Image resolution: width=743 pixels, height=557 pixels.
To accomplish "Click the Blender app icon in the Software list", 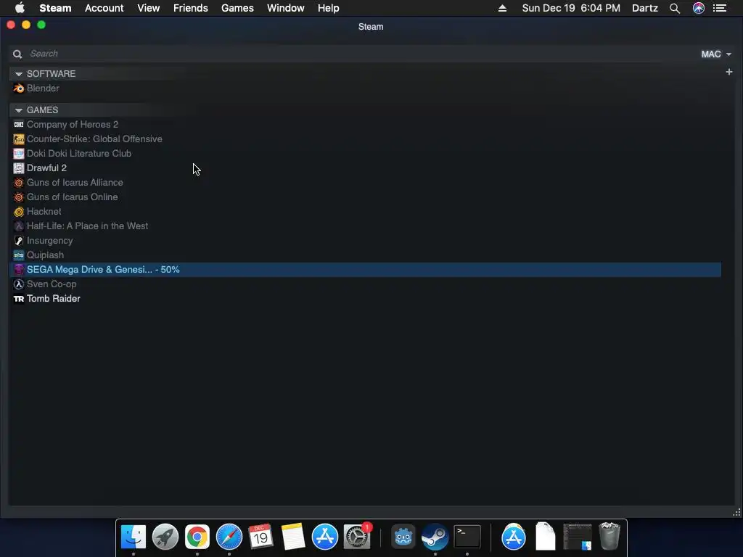I will [x=18, y=88].
